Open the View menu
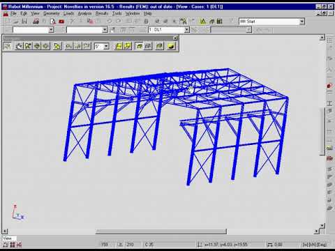 point(35,13)
